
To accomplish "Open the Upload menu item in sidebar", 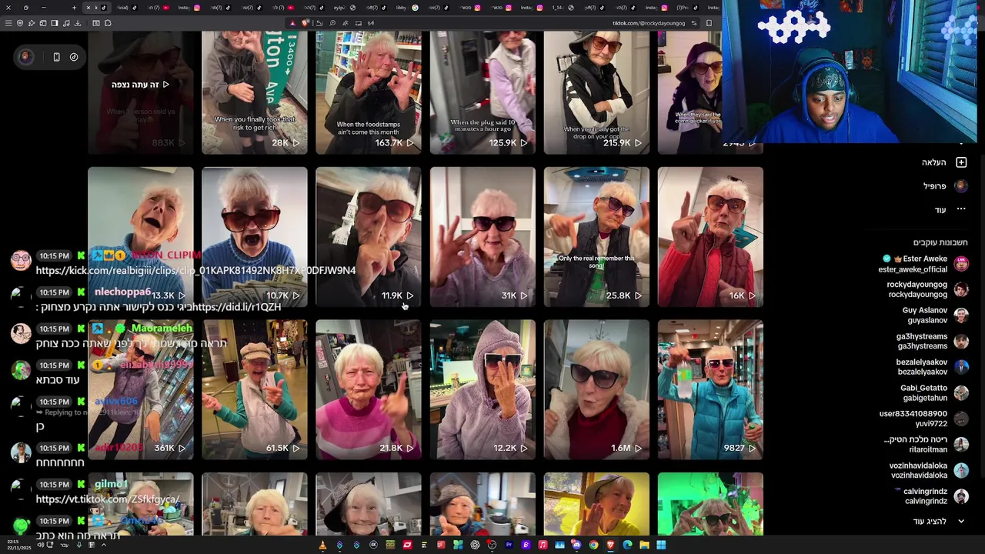I will tap(945, 162).
